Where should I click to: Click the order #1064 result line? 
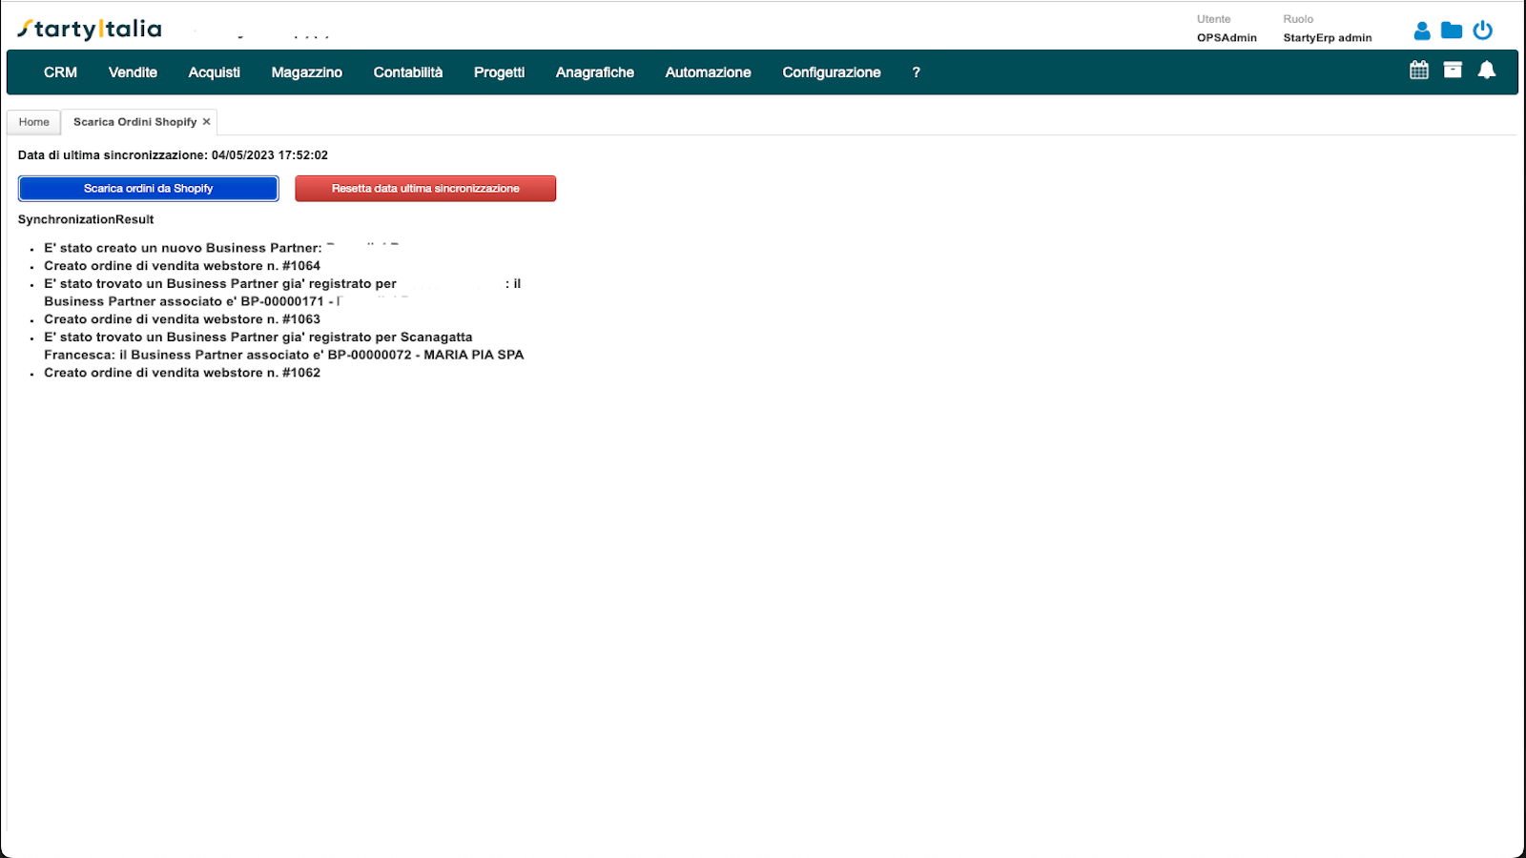[x=182, y=266]
